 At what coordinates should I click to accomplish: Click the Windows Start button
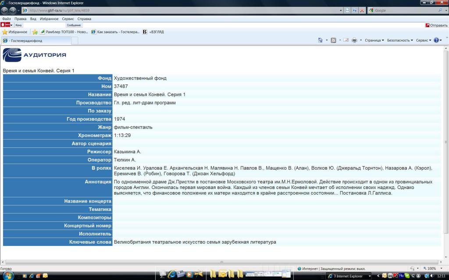coord(8,275)
